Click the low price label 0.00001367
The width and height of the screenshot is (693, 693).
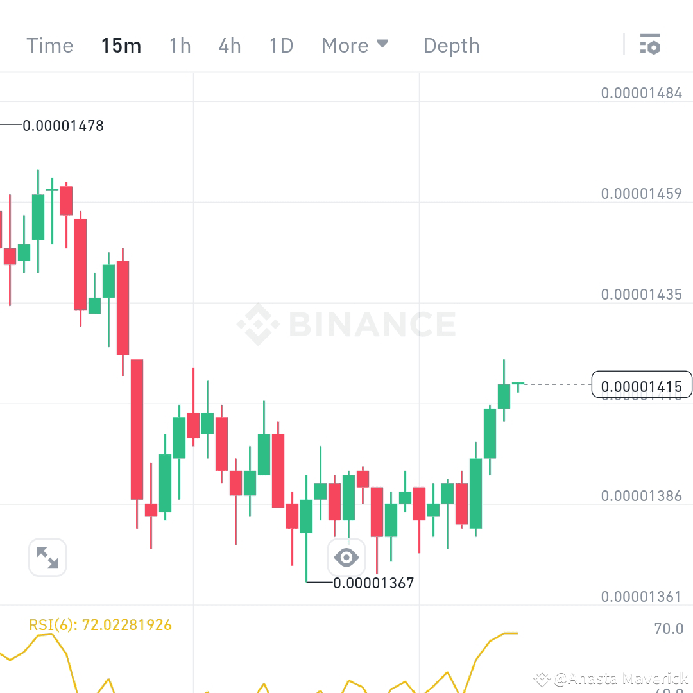(x=372, y=583)
